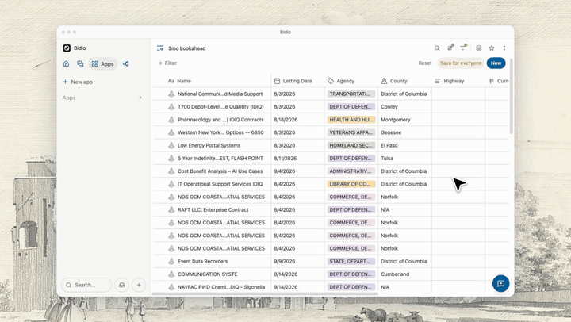Open the workflow connections icon in sidebar
This screenshot has height=322, width=571.
click(125, 63)
